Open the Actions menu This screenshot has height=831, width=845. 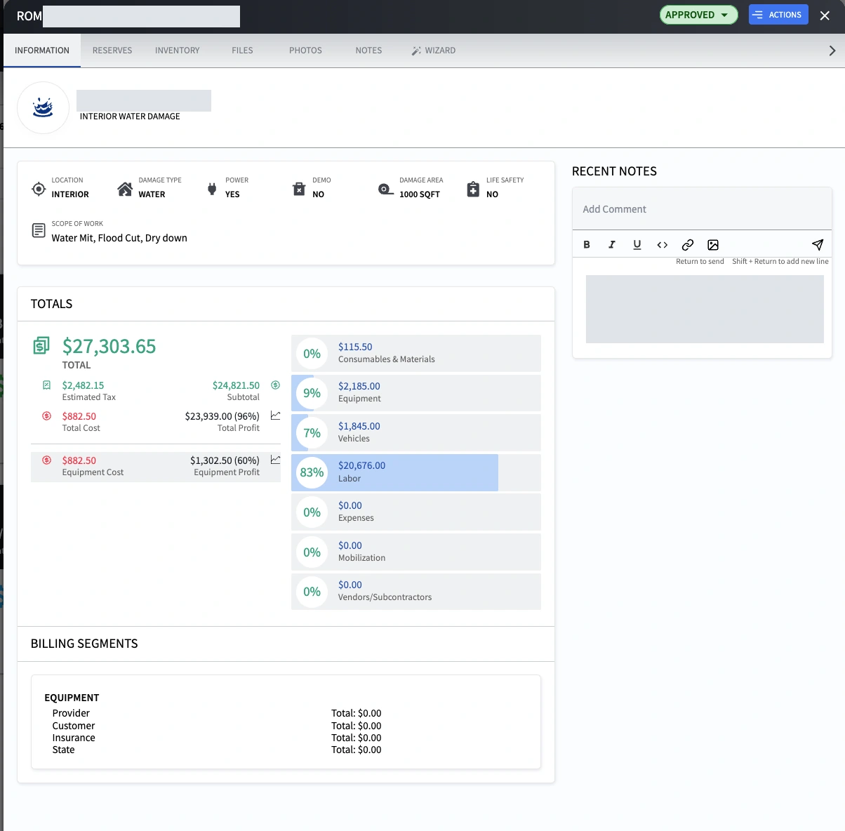(x=778, y=15)
